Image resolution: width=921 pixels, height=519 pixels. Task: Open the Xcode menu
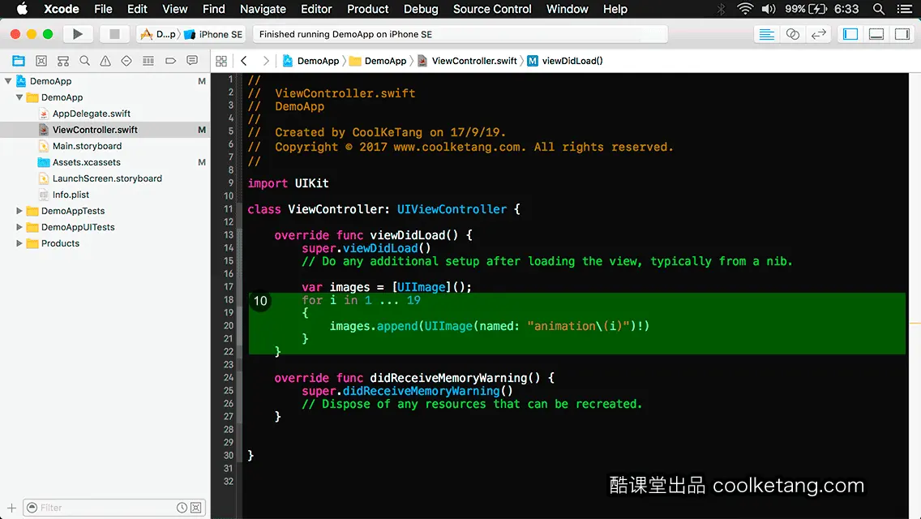coord(62,9)
